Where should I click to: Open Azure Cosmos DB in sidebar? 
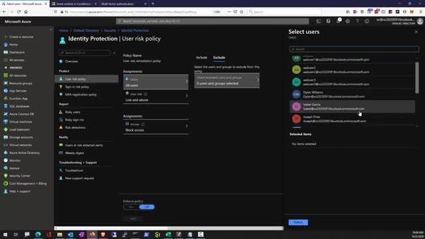(18, 114)
